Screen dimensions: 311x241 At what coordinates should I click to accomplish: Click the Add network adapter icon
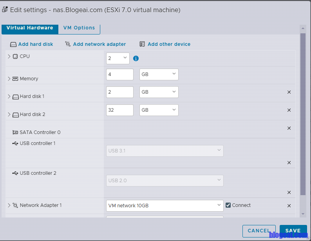(x=68, y=44)
